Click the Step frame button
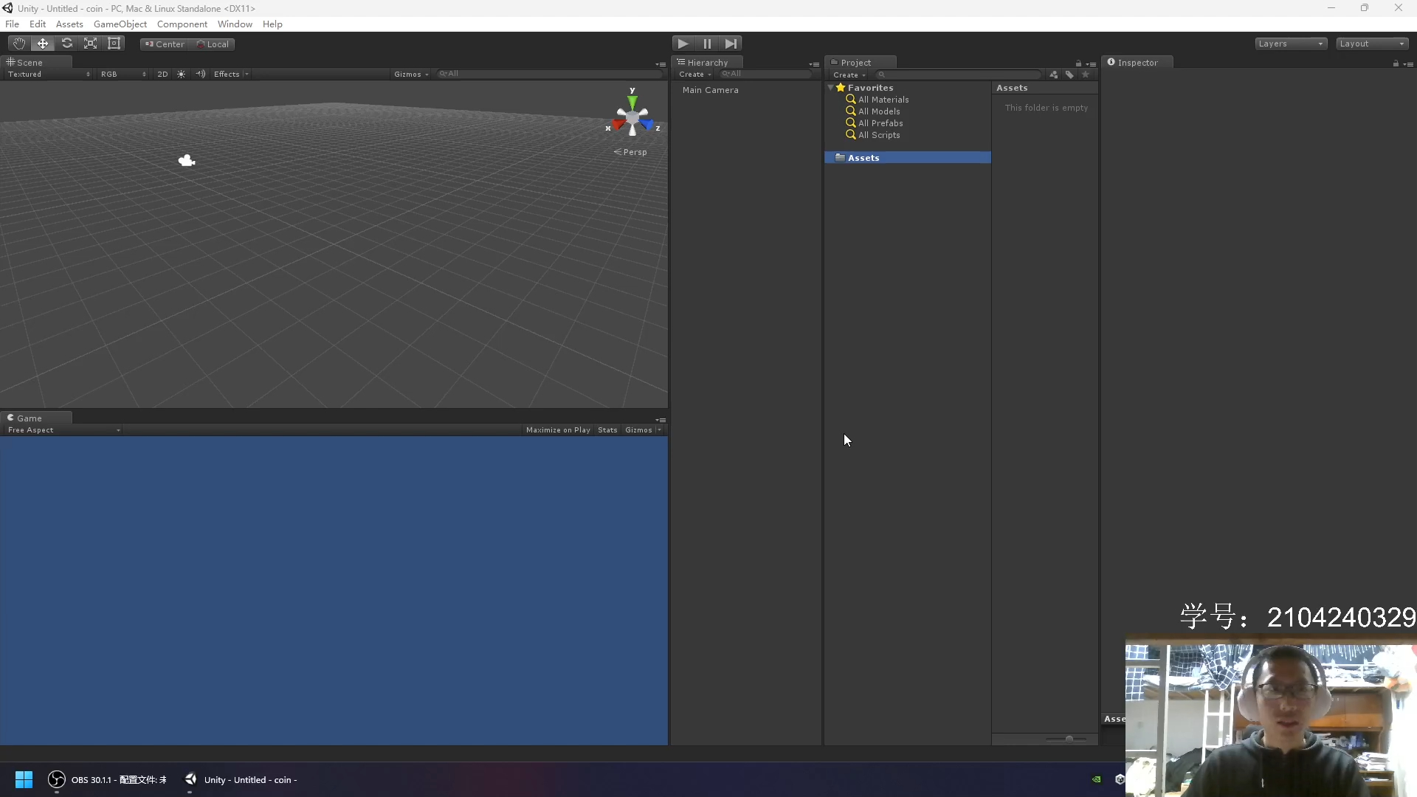 (x=731, y=44)
